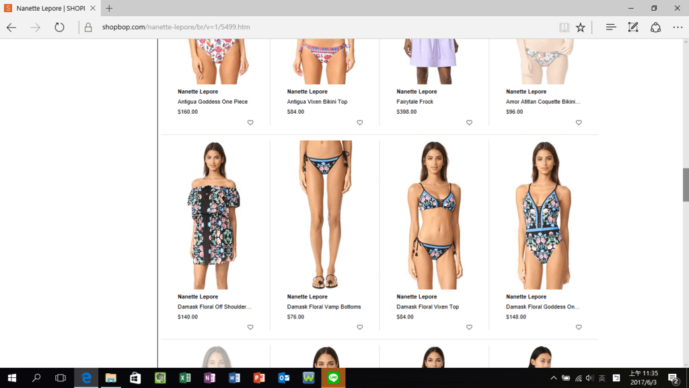Open Amor Atitlan Coquette Bikini link
This screenshot has height=388, width=689.
click(x=543, y=102)
